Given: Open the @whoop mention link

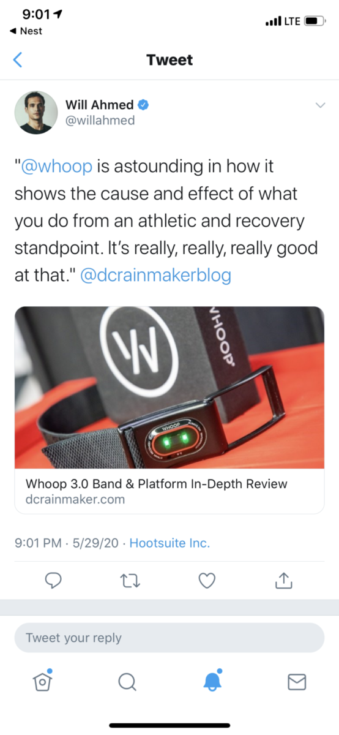Looking at the screenshot, I should click(56, 166).
